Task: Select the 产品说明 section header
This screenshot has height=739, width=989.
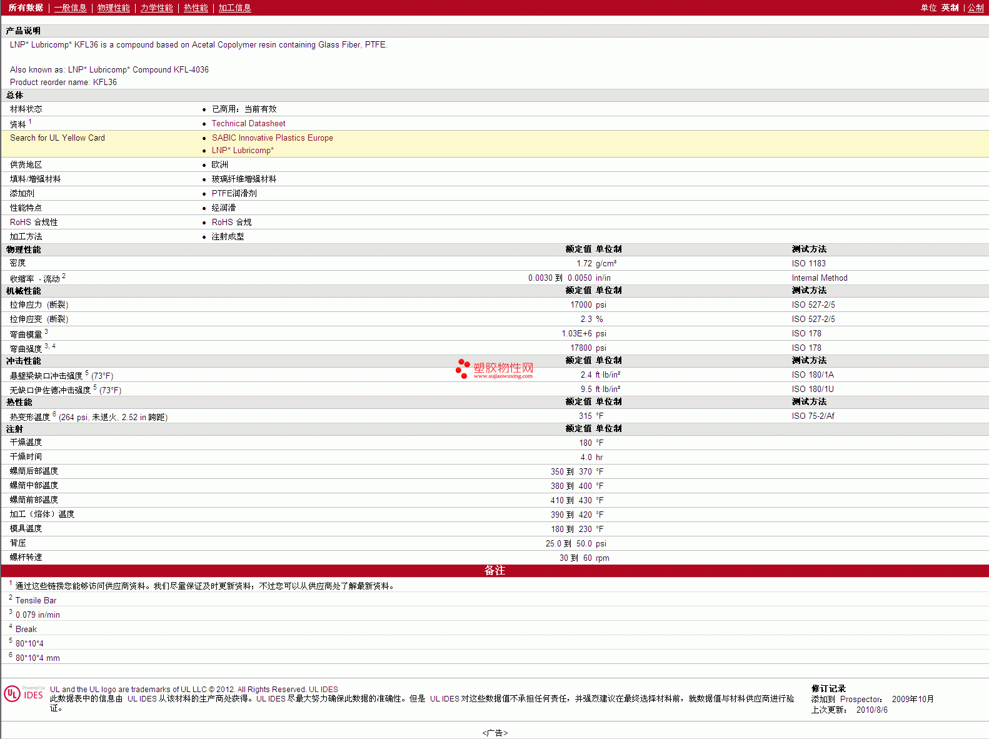Action: tap(24, 31)
